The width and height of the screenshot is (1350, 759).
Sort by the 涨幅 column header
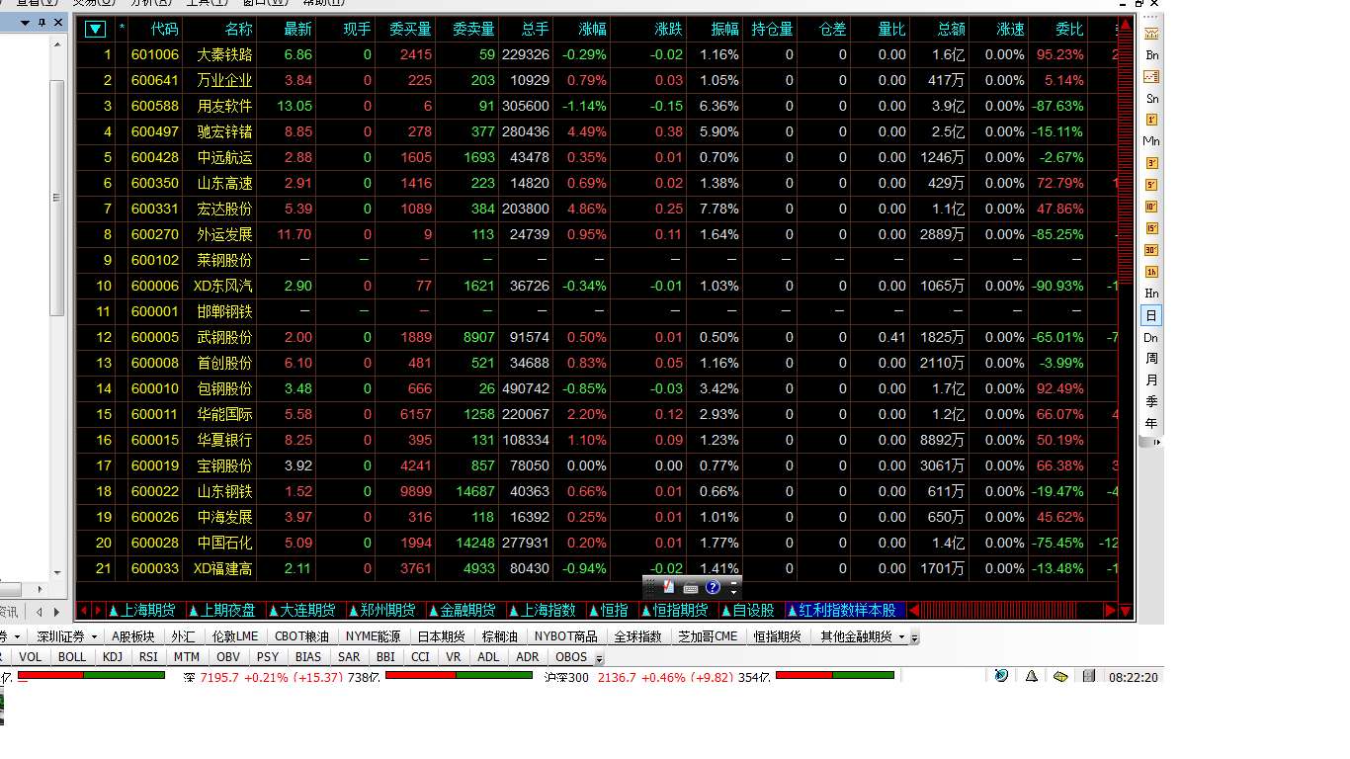point(593,29)
